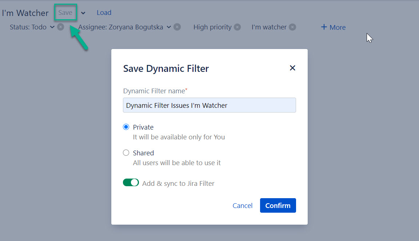This screenshot has height=241, width=419.
Task: Open the dropdown arrow beside Save
Action: [x=83, y=13]
